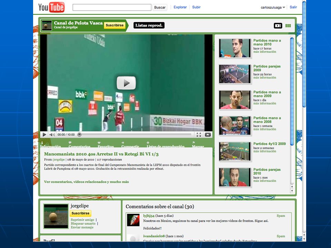This screenshot has height=248, width=331.
Task: Open lyjhj54 commenter avatar
Action: click(x=133, y=220)
